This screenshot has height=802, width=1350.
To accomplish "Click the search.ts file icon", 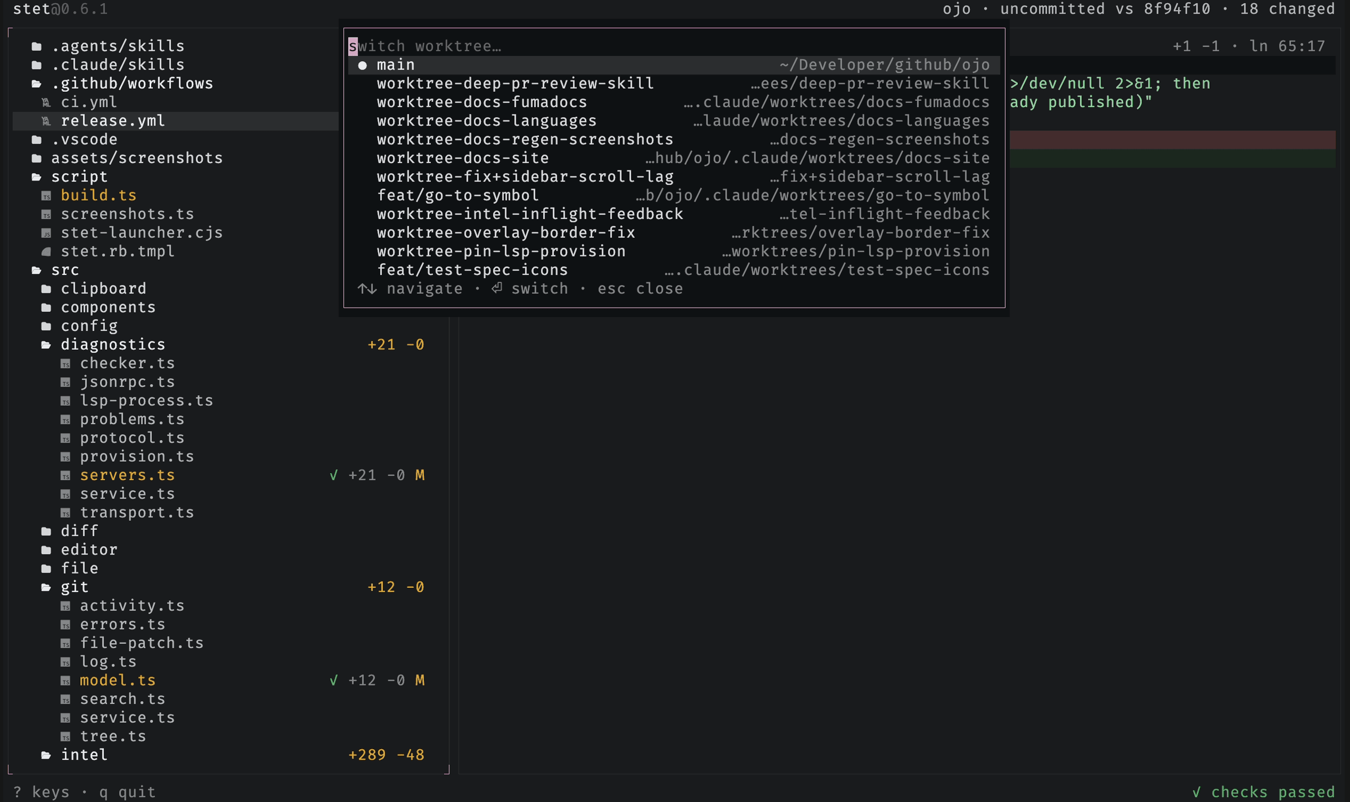I will point(65,699).
